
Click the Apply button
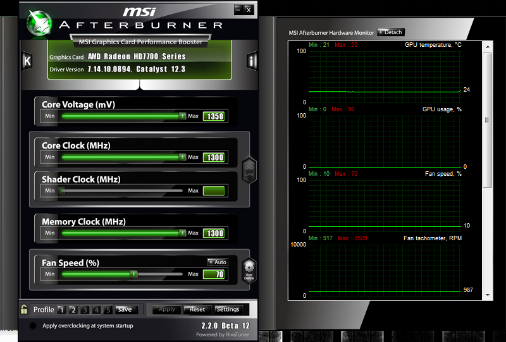pos(166,309)
